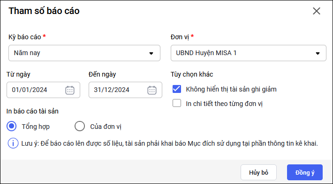This screenshot has height=184, width=333.
Task: Expand the Kỳ báo cáo dropdown arrow
Action: click(x=151, y=53)
